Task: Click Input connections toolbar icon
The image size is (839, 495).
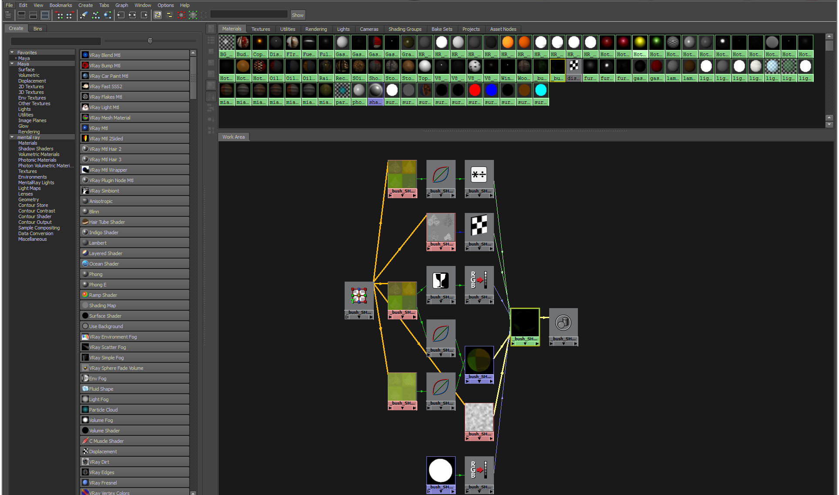Action: pyautogui.click(x=121, y=15)
